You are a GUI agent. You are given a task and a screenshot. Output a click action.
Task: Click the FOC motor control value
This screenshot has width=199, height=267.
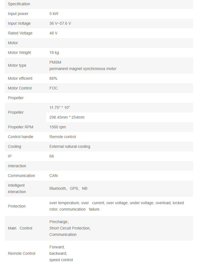(x=53, y=88)
